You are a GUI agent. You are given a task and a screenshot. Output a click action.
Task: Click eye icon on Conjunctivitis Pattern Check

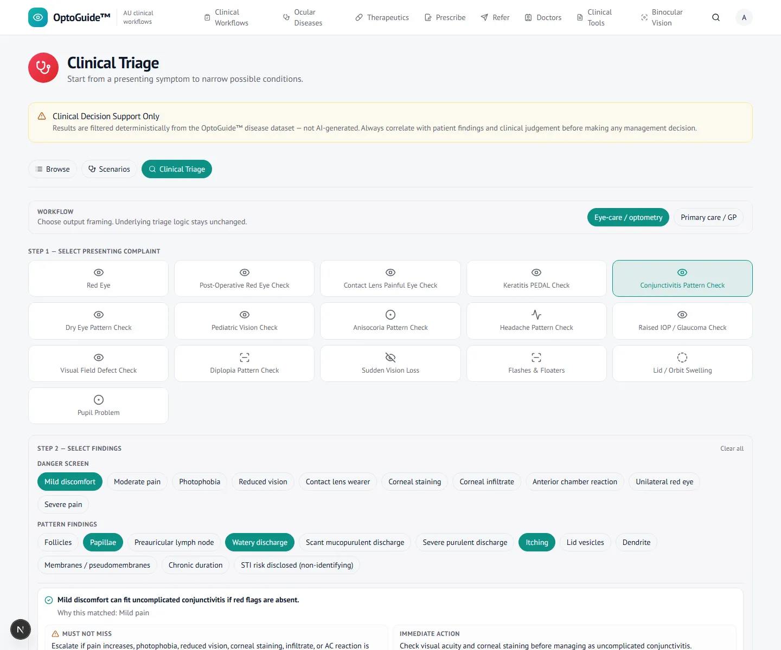point(682,272)
